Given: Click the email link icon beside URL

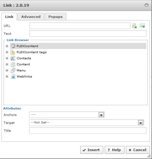Looking at the screenshot, I should (x=142, y=26).
